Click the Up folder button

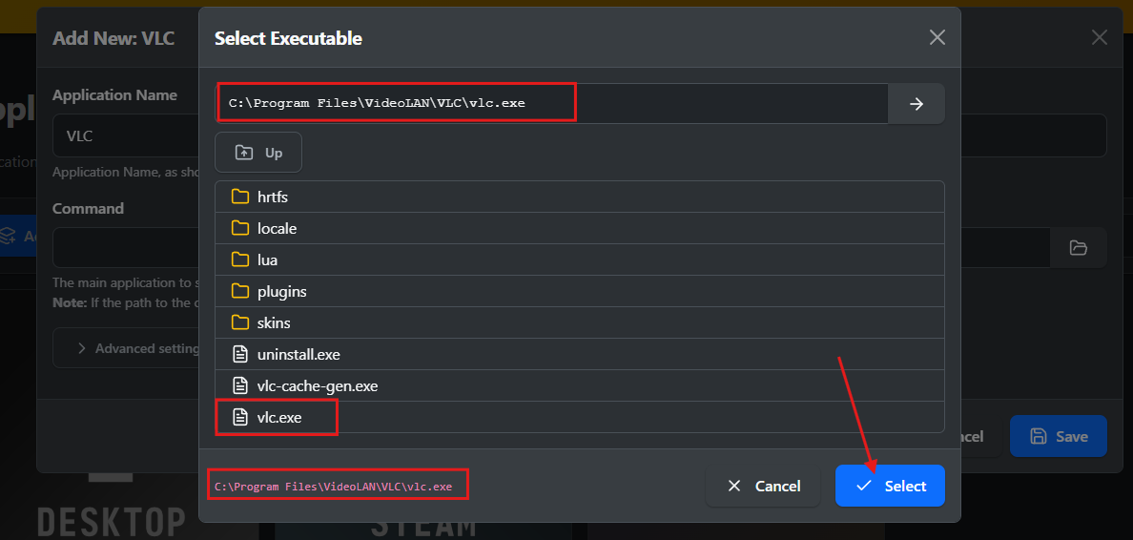[257, 153]
